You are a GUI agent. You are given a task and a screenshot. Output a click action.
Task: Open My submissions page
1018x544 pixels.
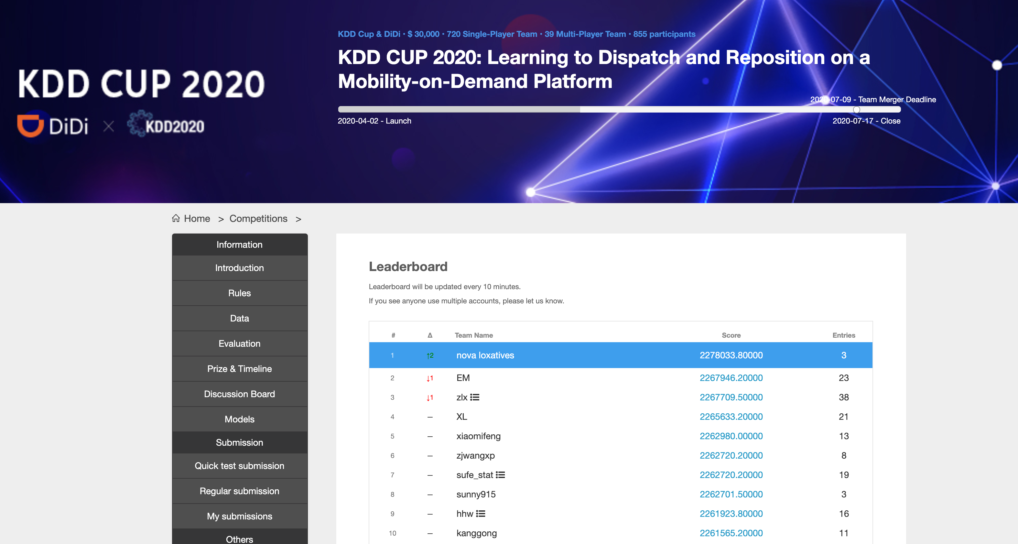click(x=240, y=516)
